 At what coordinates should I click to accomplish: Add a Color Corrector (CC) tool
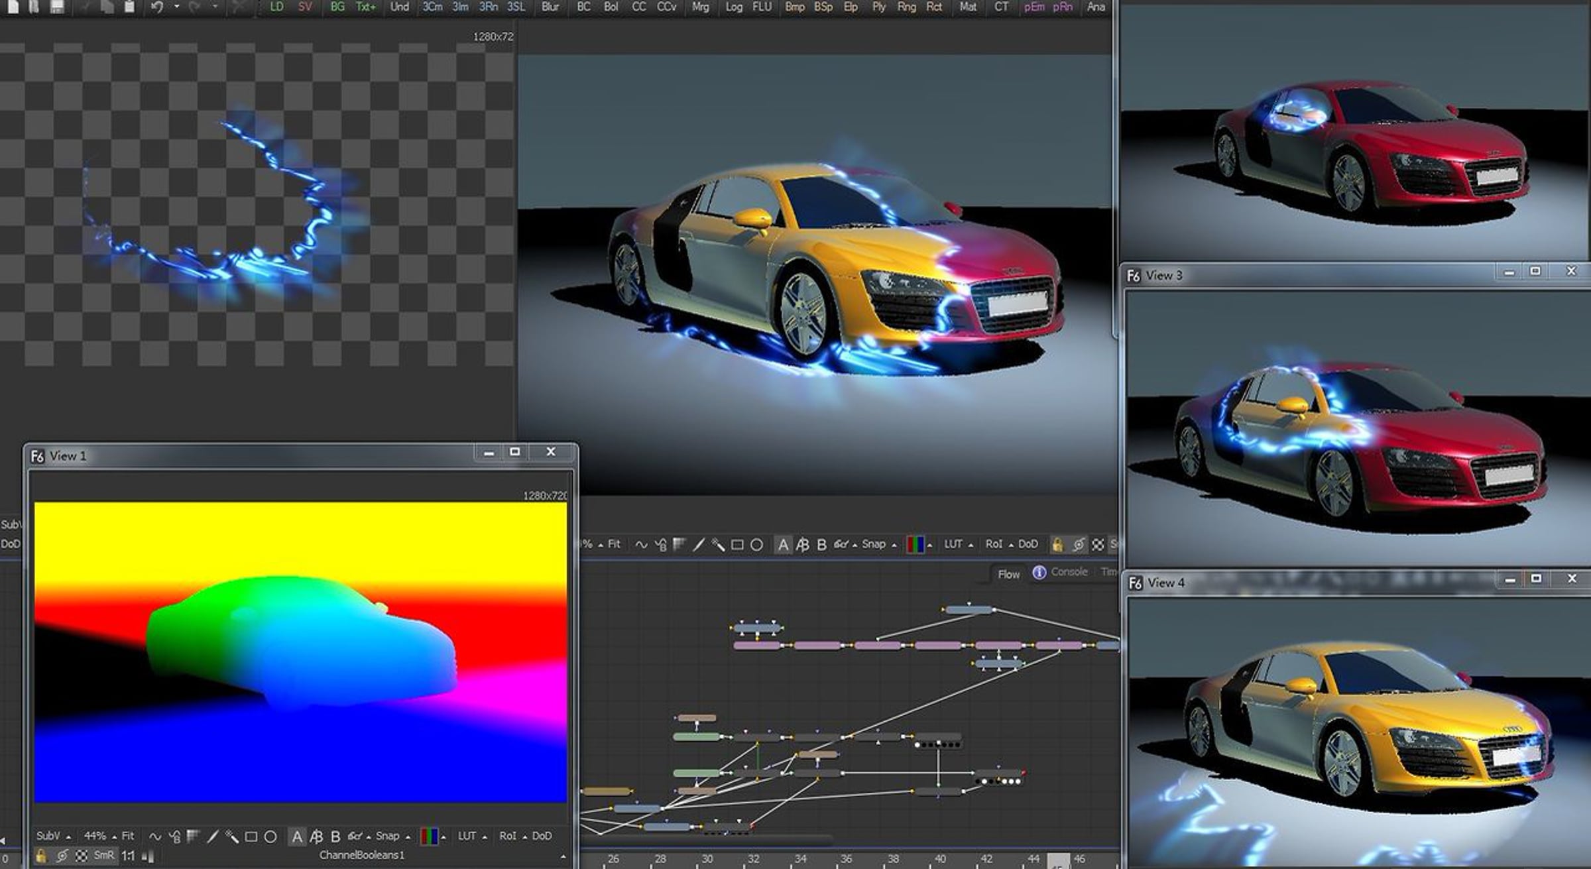point(638,7)
